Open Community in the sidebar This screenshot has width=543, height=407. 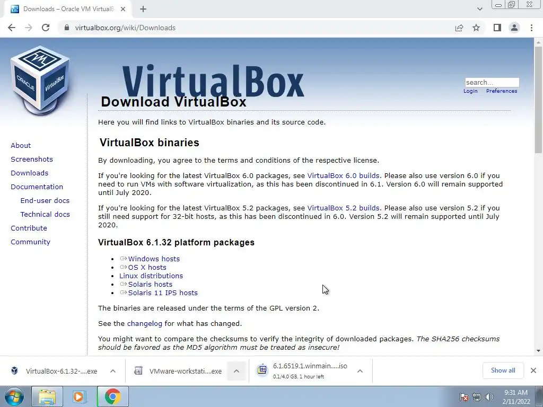pyautogui.click(x=30, y=242)
